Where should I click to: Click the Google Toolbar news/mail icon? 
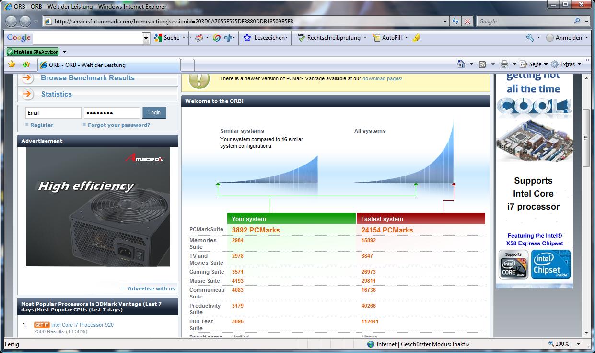[199, 38]
